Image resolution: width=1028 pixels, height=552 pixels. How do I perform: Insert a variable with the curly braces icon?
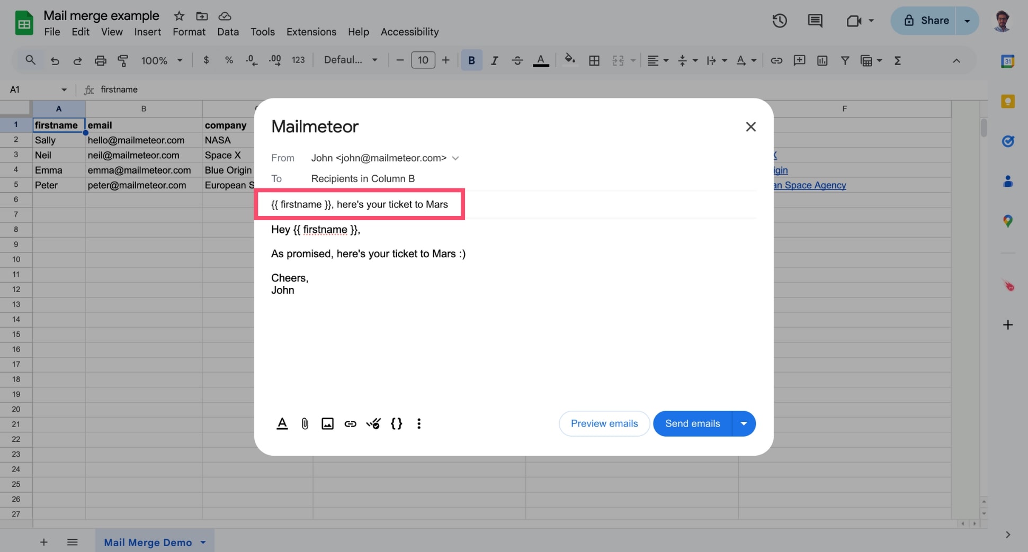[x=396, y=423]
